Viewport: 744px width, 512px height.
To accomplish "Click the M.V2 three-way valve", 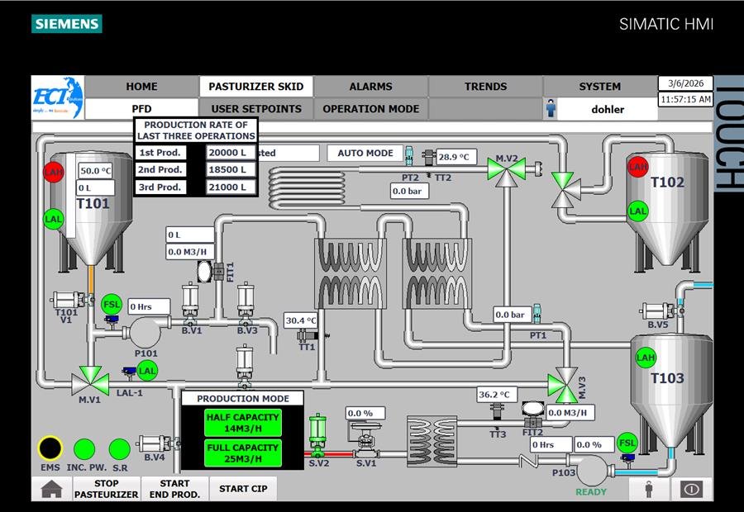I will (507, 171).
